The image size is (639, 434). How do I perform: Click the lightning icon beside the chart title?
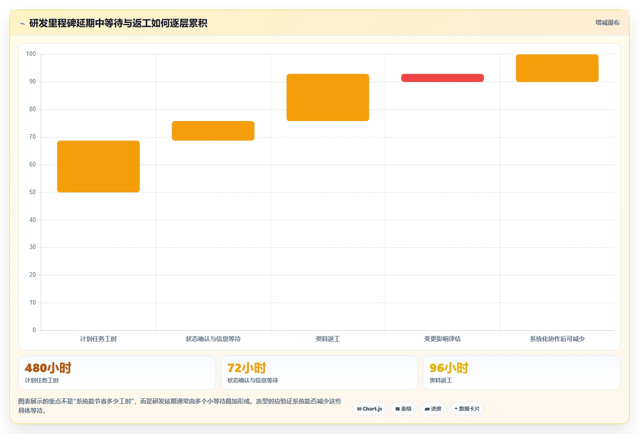click(x=22, y=23)
